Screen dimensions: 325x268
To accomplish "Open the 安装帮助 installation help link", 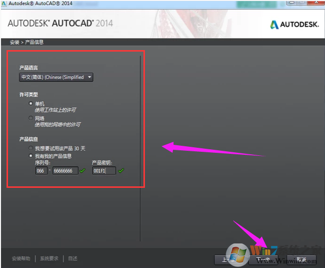I will (21, 258).
